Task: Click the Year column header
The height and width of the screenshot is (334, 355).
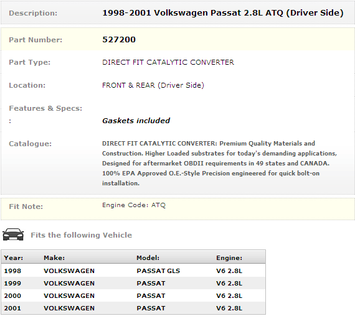Action: point(13,257)
